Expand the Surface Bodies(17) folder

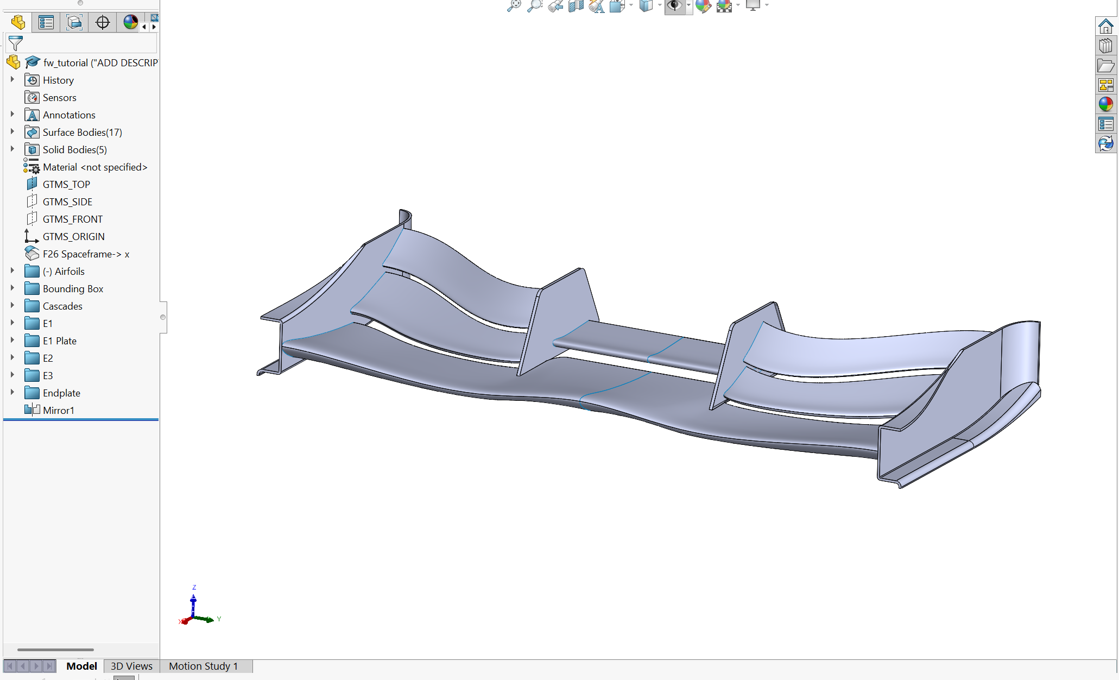click(x=12, y=132)
